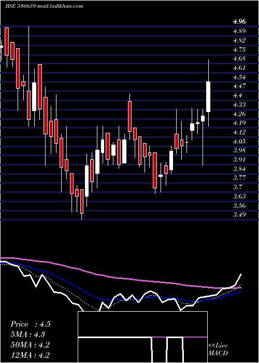This screenshot has height=363, width=259.
Task: Click the 4.75 price axis label
Action: 239,50
